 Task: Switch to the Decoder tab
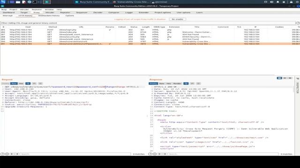98,13
